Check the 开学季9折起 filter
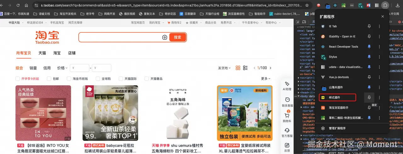This screenshot has width=403, height=154. click(x=18, y=79)
